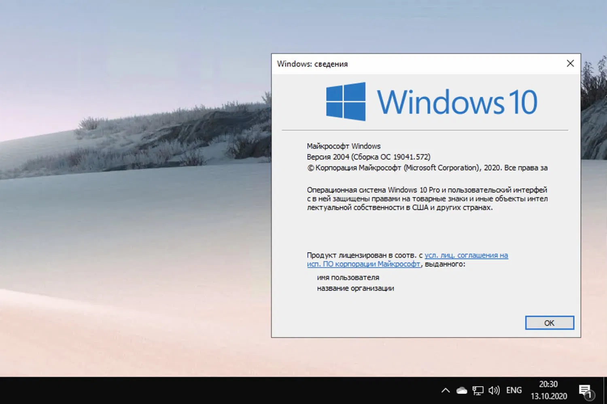Viewport: 607px width, 404px height.
Task: Open Action Center from the taskbar corner
Action: click(x=586, y=390)
